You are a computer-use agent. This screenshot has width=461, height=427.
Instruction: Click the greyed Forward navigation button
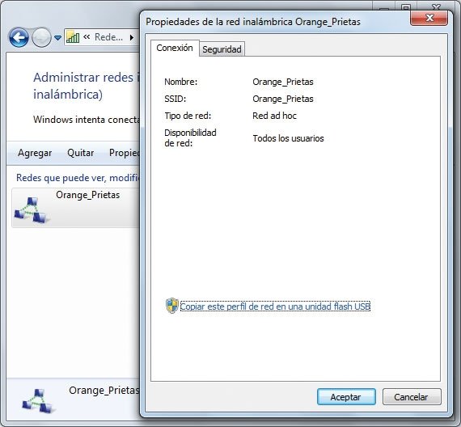tap(41, 37)
